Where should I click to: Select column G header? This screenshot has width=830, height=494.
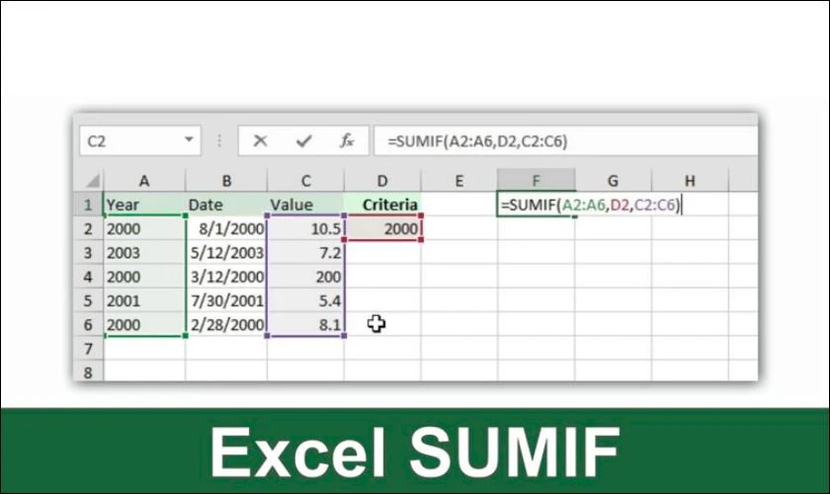pos(613,181)
